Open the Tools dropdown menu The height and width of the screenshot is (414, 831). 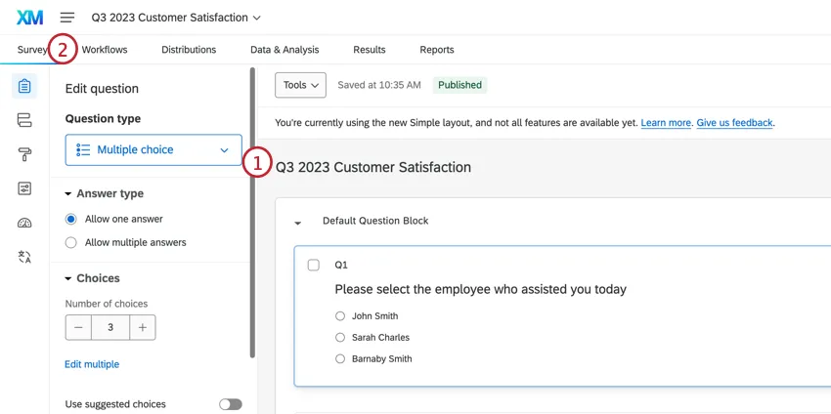(x=300, y=85)
